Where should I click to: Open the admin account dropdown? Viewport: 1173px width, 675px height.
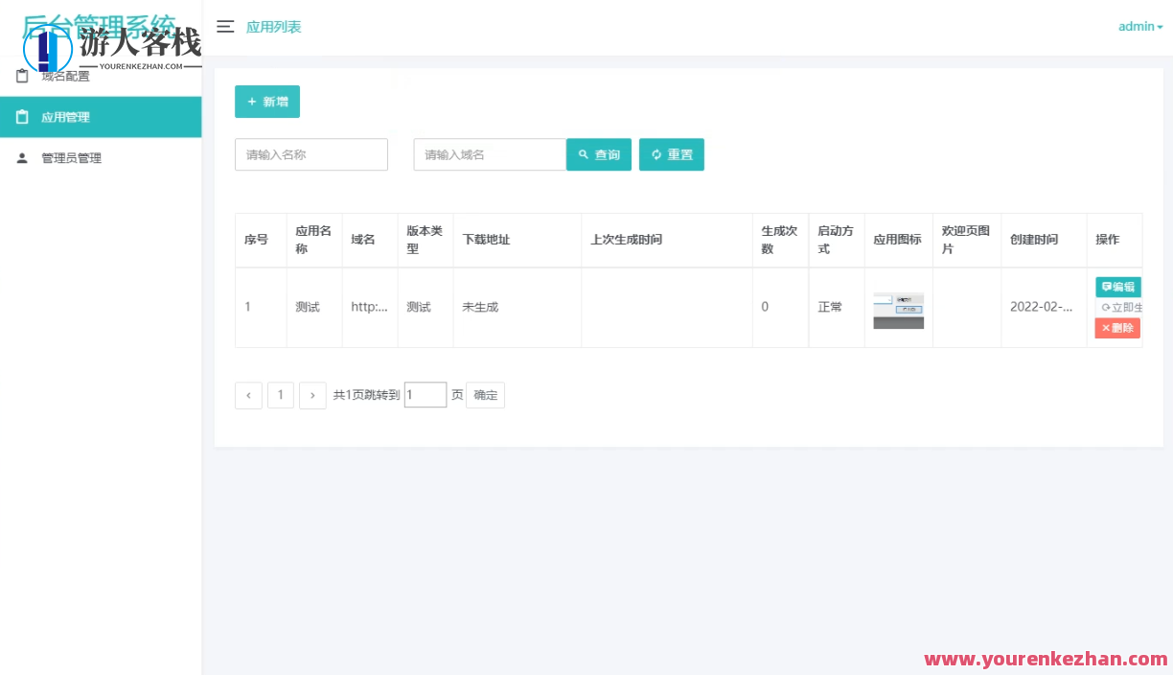coord(1138,26)
